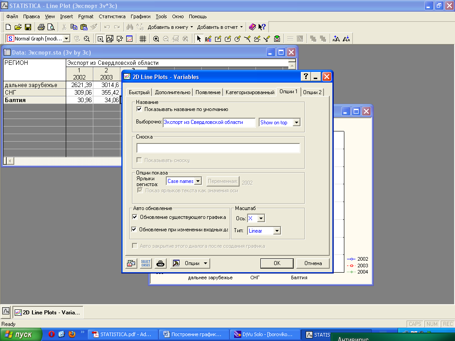
Task: Click the Paste clipboard icon
Action: tap(84, 27)
